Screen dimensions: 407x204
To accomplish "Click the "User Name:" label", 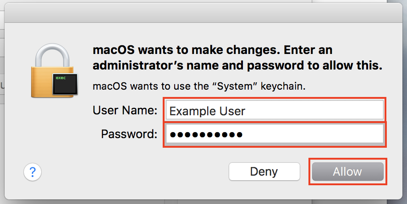I will pyautogui.click(x=125, y=110).
